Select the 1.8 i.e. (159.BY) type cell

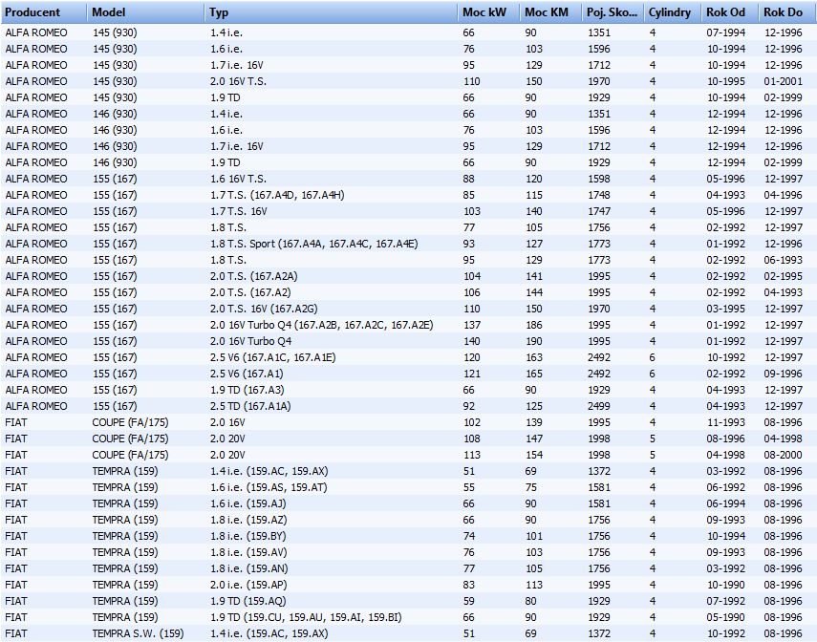pos(248,536)
